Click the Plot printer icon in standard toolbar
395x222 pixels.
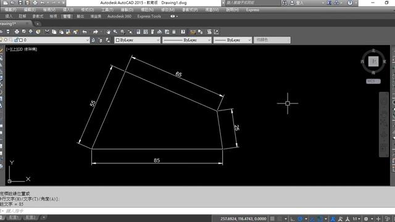click(x=17, y=32)
